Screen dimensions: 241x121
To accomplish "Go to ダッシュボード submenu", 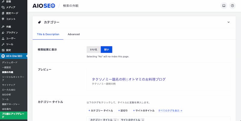I will [x=10, y=63].
